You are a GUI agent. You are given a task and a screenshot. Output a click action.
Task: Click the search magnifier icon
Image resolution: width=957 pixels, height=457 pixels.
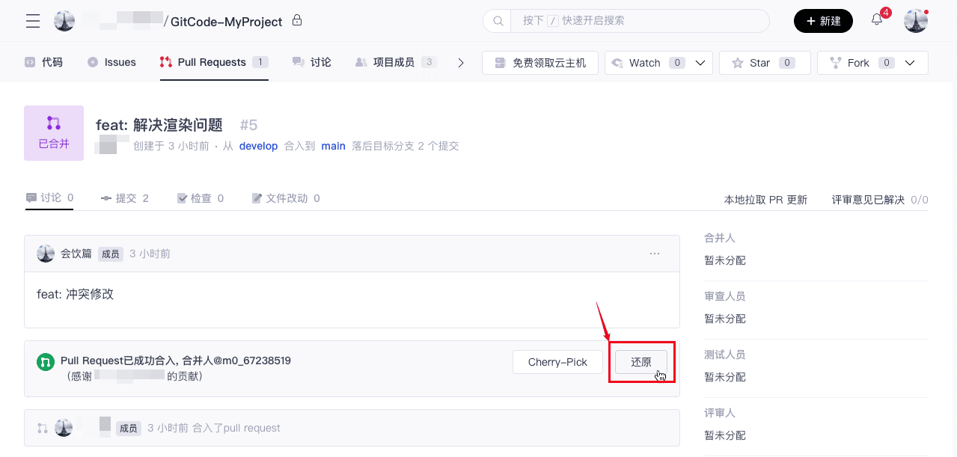[498, 21]
